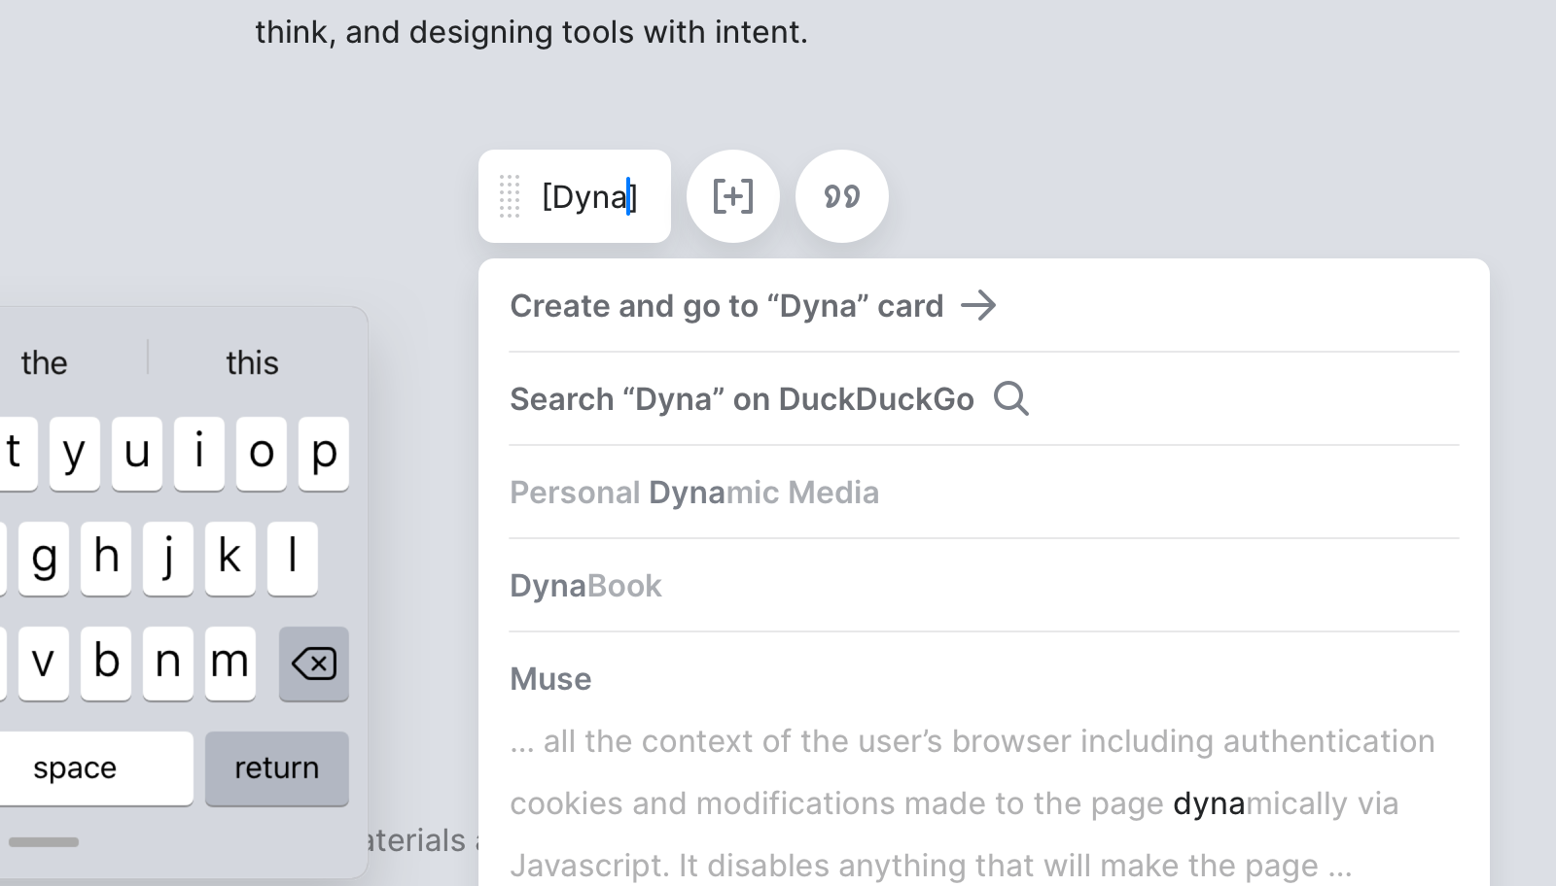Viewport: 1556px width, 886px height.
Task: Tap the 'this' word suggestion
Action: (252, 362)
